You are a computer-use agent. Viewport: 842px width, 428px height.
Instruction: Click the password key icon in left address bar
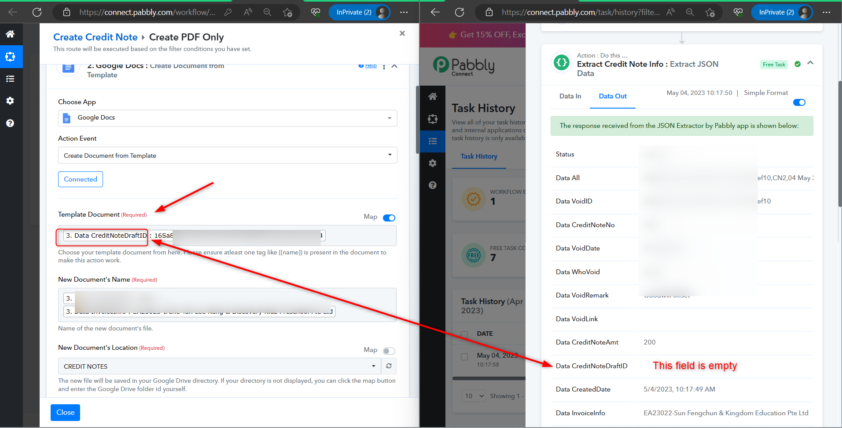click(x=228, y=12)
